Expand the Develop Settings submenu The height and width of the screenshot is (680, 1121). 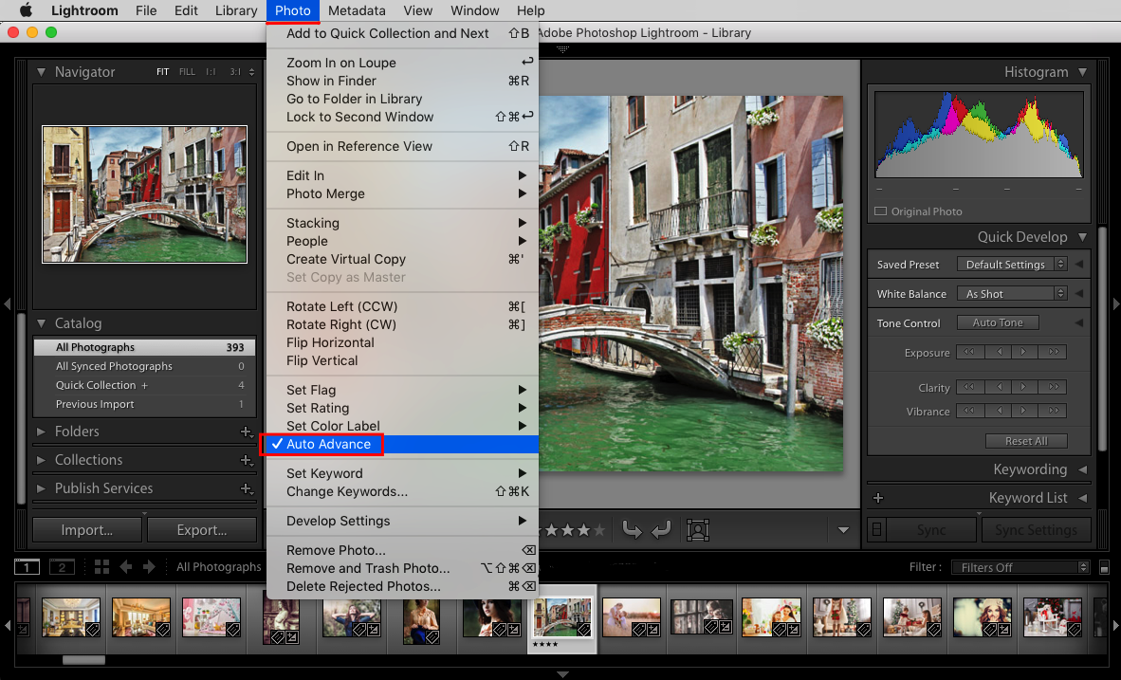402,522
